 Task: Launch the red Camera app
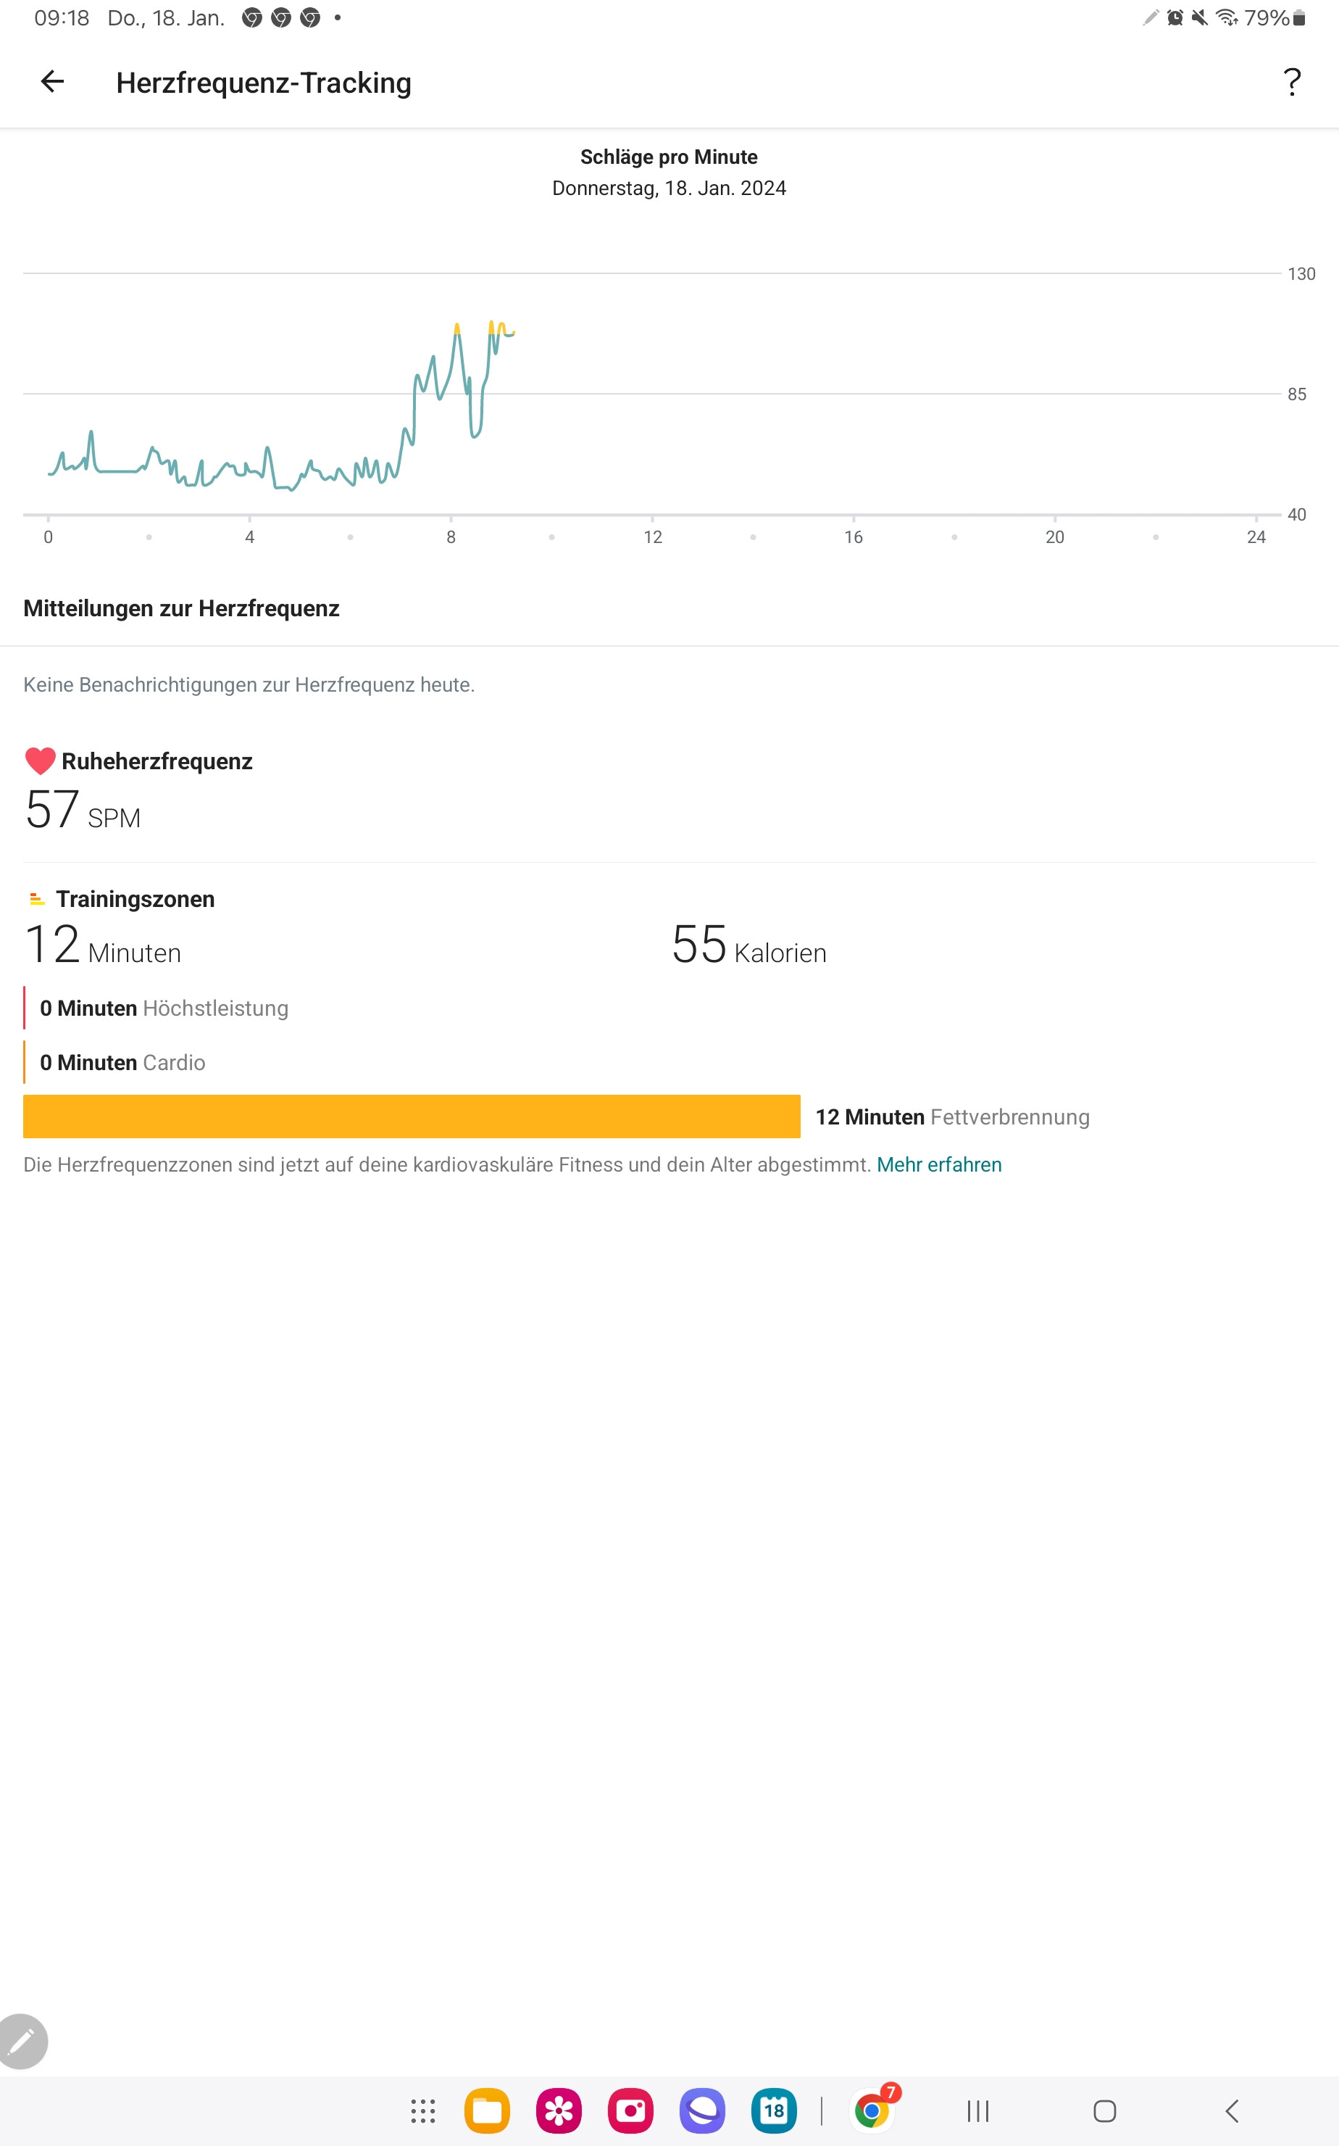[x=630, y=2110]
